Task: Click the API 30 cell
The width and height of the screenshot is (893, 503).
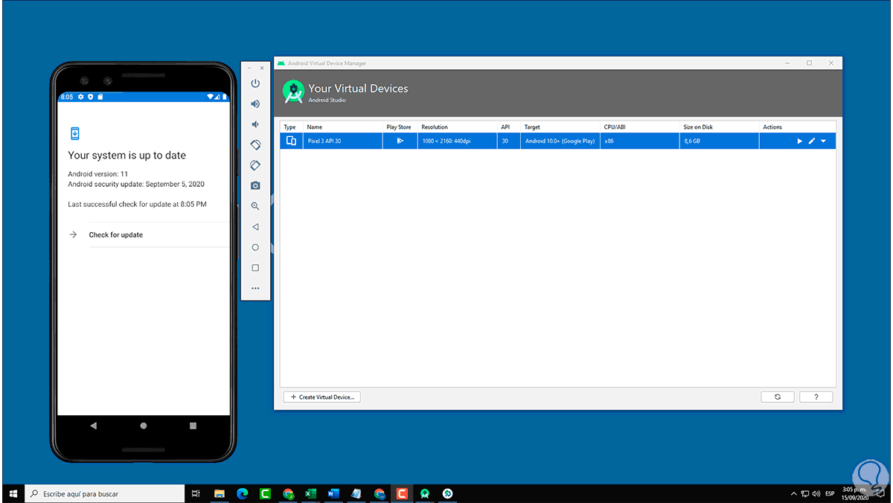Action: point(509,141)
